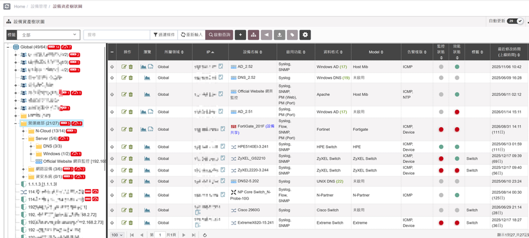Open the hierarchy tree toolbar icon
529x238 pixels.
[253, 35]
